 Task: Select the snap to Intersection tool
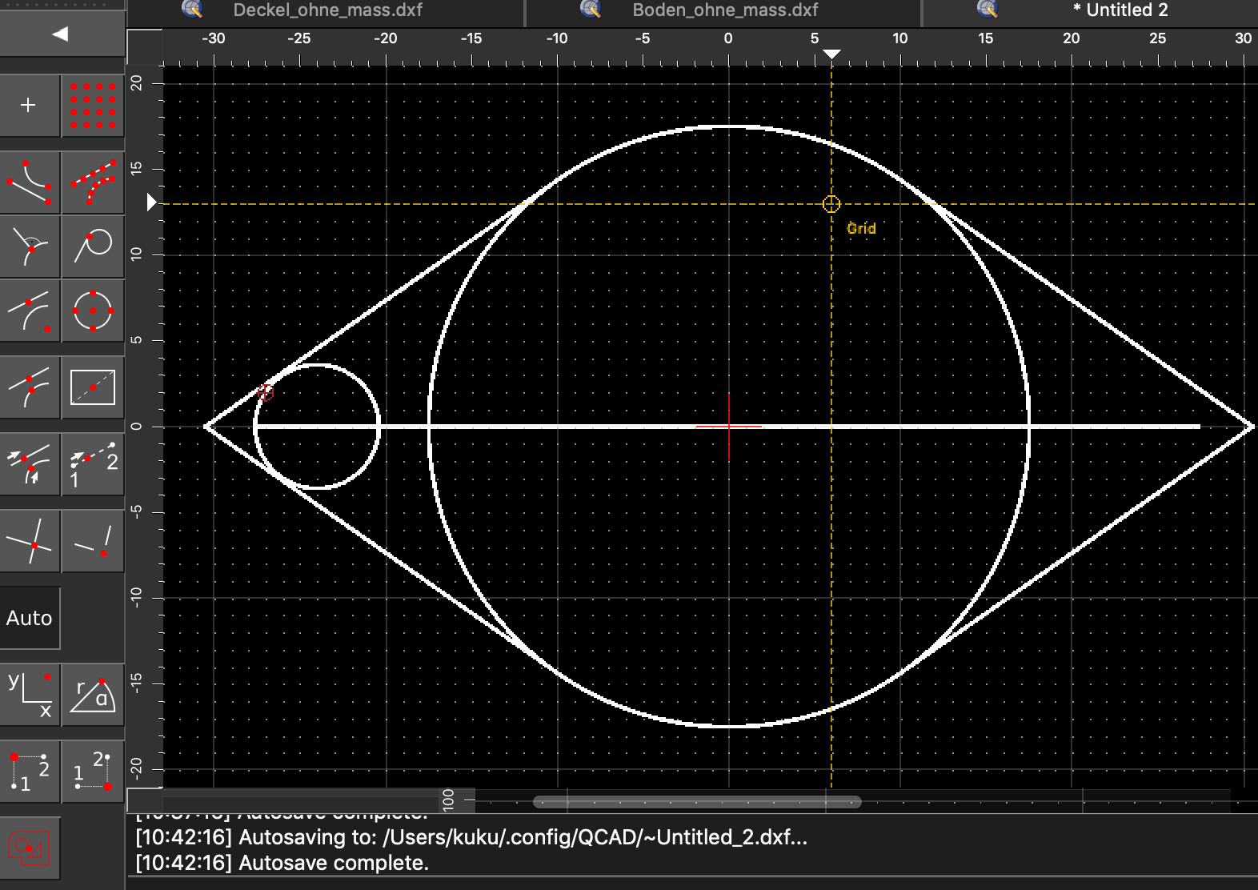coord(30,542)
